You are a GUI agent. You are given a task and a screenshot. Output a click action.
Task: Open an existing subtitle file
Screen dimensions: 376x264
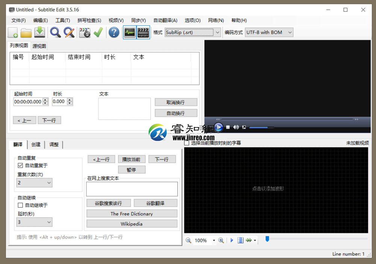tap(26, 32)
